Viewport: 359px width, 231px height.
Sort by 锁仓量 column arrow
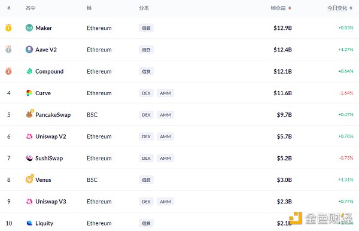point(290,8)
